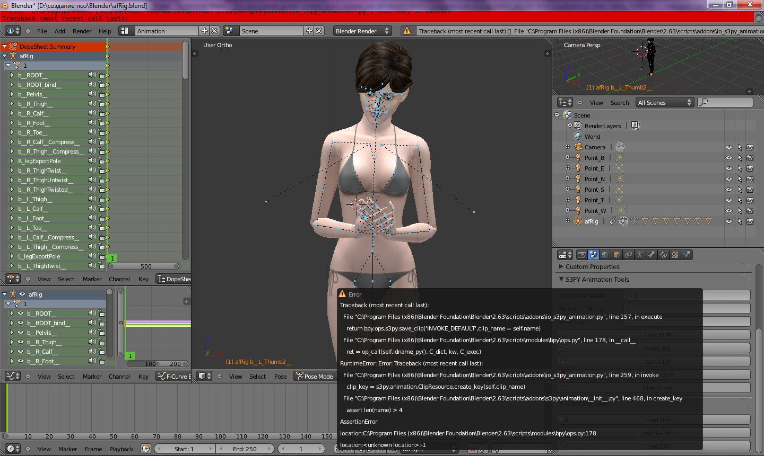Open the F-Curve Editor mode selector
This screenshot has width=764, height=456.
click(173, 376)
